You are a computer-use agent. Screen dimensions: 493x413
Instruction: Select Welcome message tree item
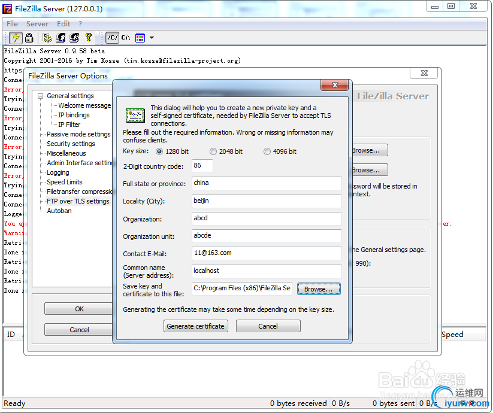pyautogui.click(x=84, y=105)
